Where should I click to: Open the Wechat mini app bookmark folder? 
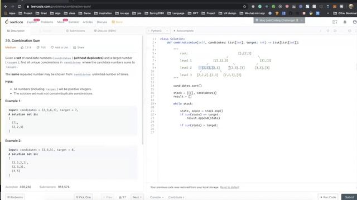coord(252,13)
